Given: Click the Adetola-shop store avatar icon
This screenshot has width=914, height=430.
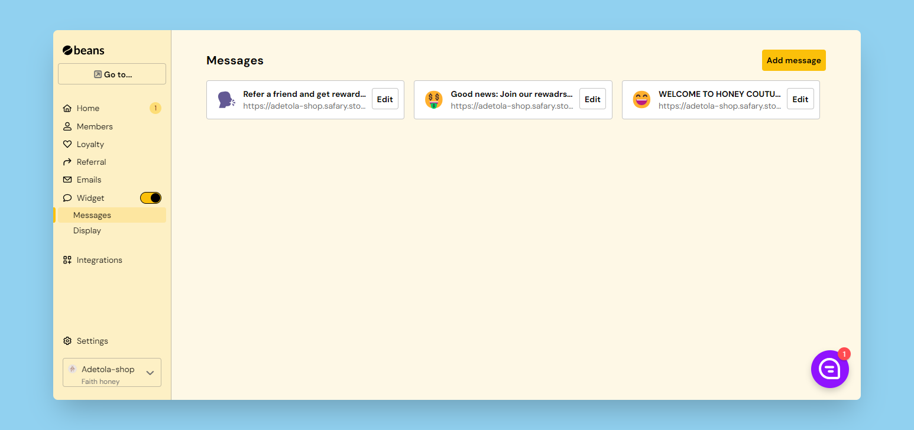Looking at the screenshot, I should 72,369.
